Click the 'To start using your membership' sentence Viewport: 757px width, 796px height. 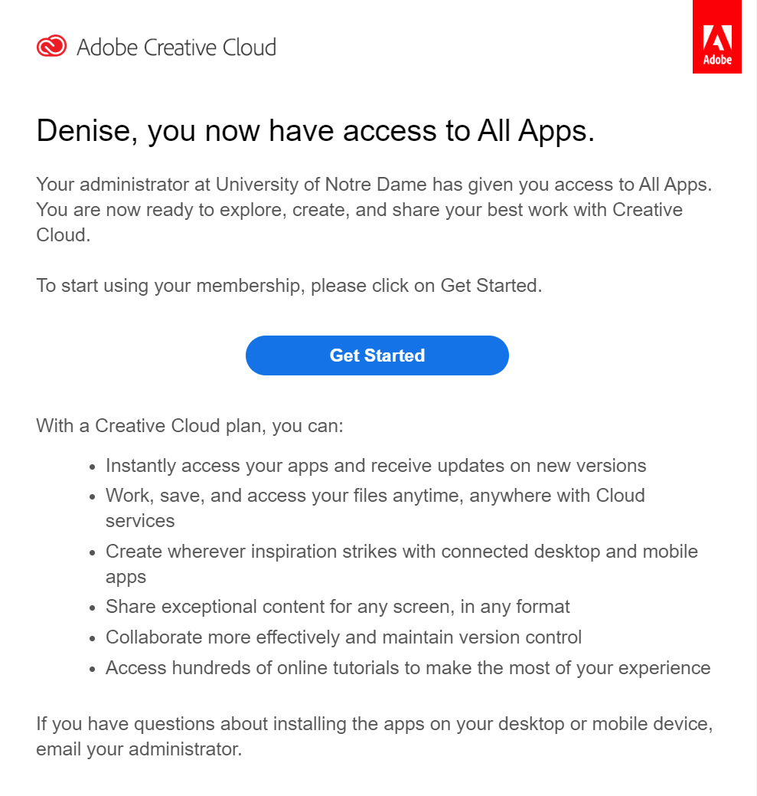pos(289,286)
